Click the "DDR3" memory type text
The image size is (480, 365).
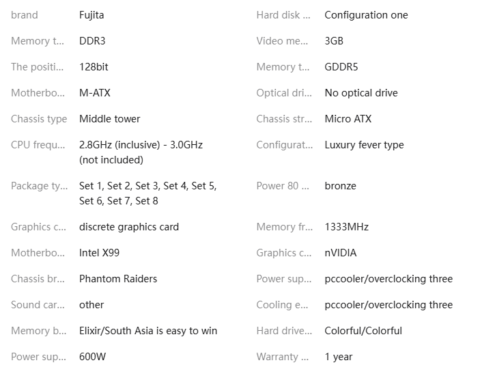tap(92, 41)
